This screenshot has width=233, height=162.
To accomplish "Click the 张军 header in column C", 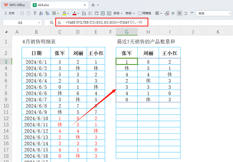I will pyautogui.click(x=60, y=53).
